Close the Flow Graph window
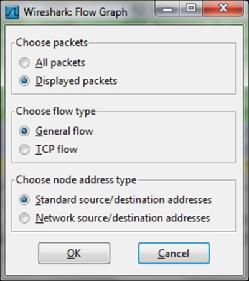249x281 pixels. click(223, 9)
